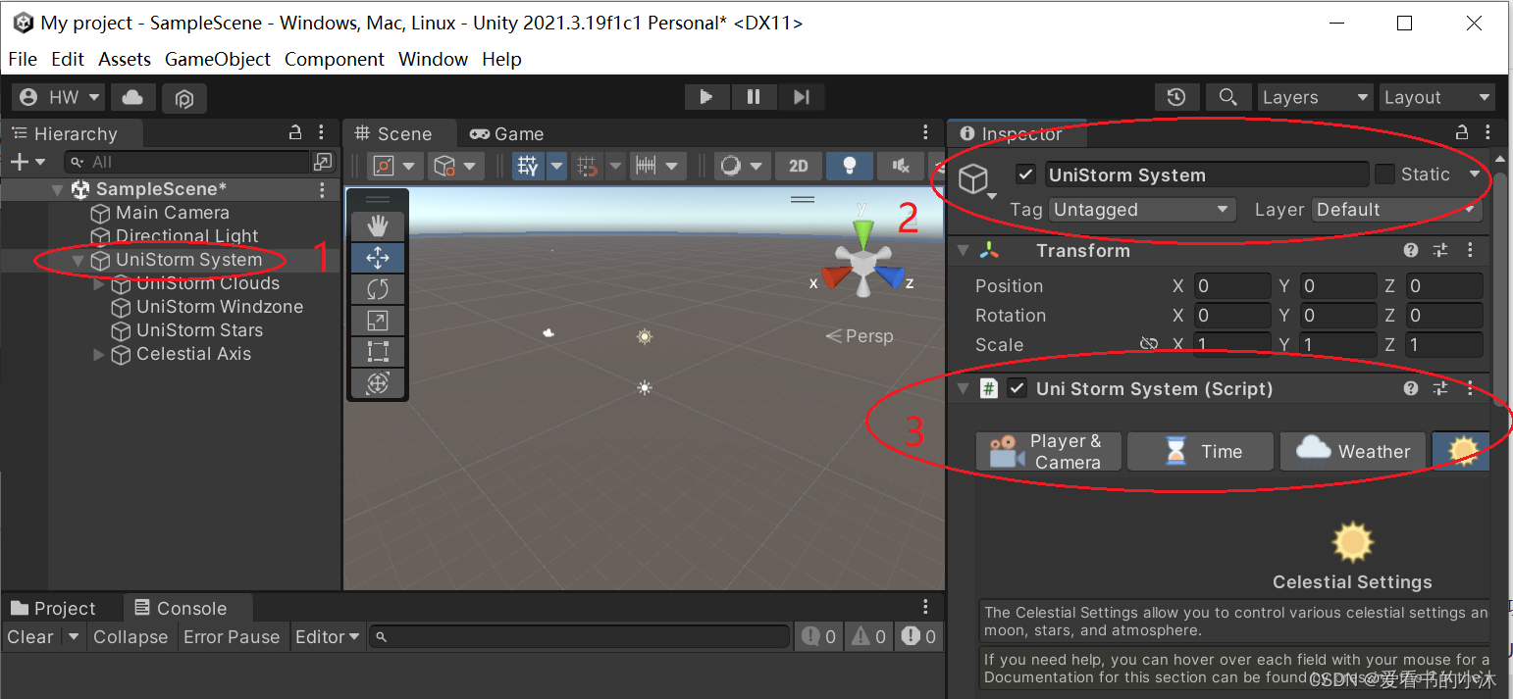Click the Hierarchy search-by-type icon
The width and height of the screenshot is (1513, 699).
click(322, 162)
